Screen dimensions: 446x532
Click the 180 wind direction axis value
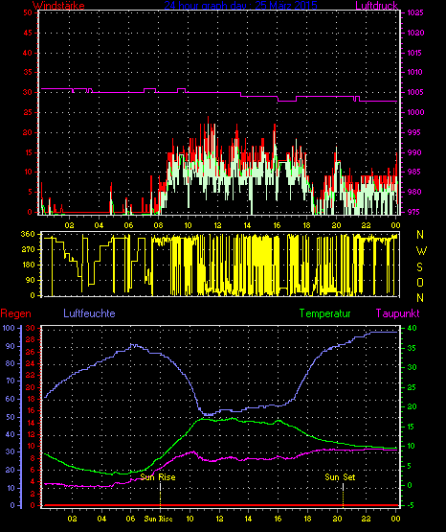click(28, 265)
